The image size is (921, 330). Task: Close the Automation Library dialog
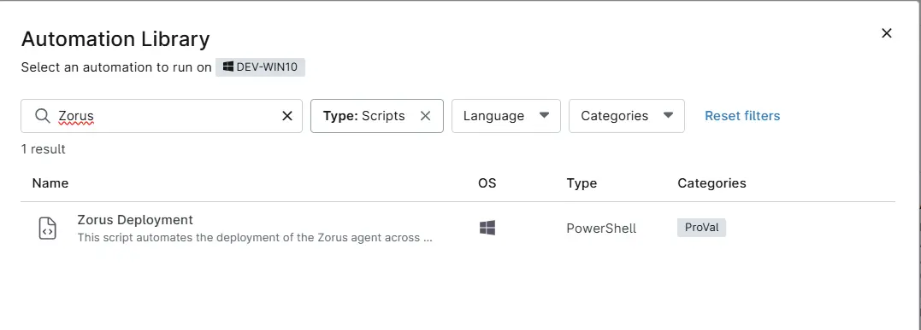tap(886, 33)
